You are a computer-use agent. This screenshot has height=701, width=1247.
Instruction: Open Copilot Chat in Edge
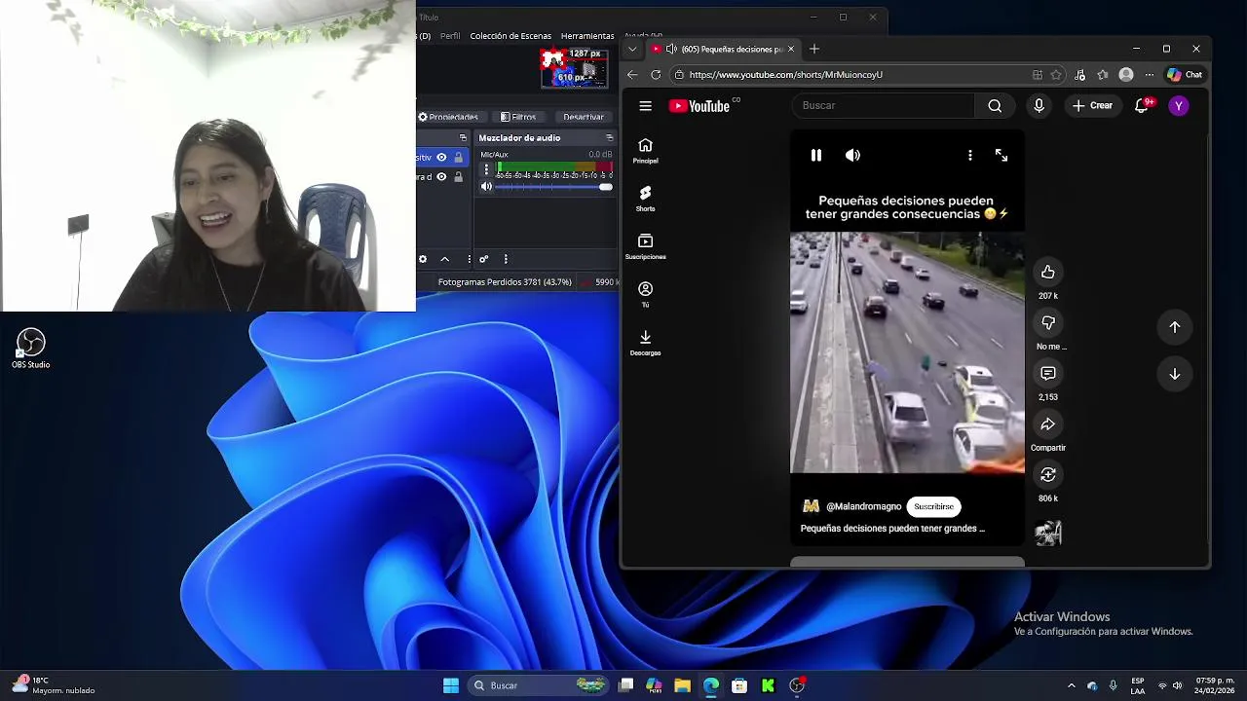pyautogui.click(x=1185, y=75)
